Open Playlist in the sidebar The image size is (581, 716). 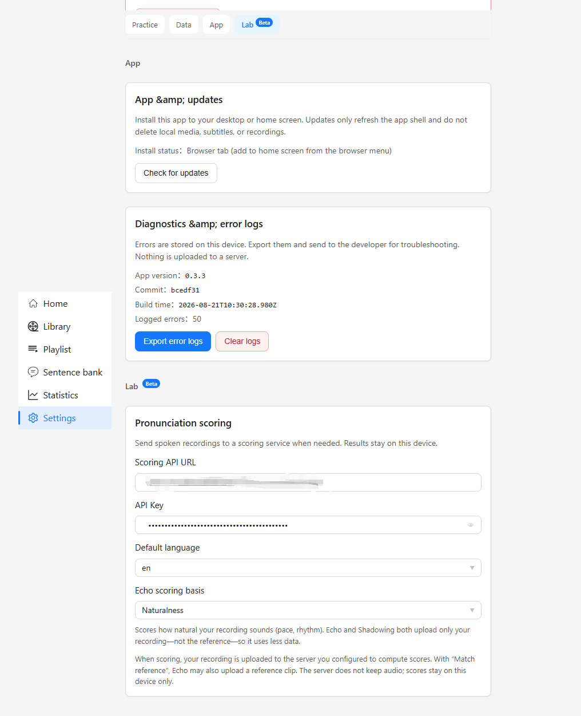coord(65,349)
